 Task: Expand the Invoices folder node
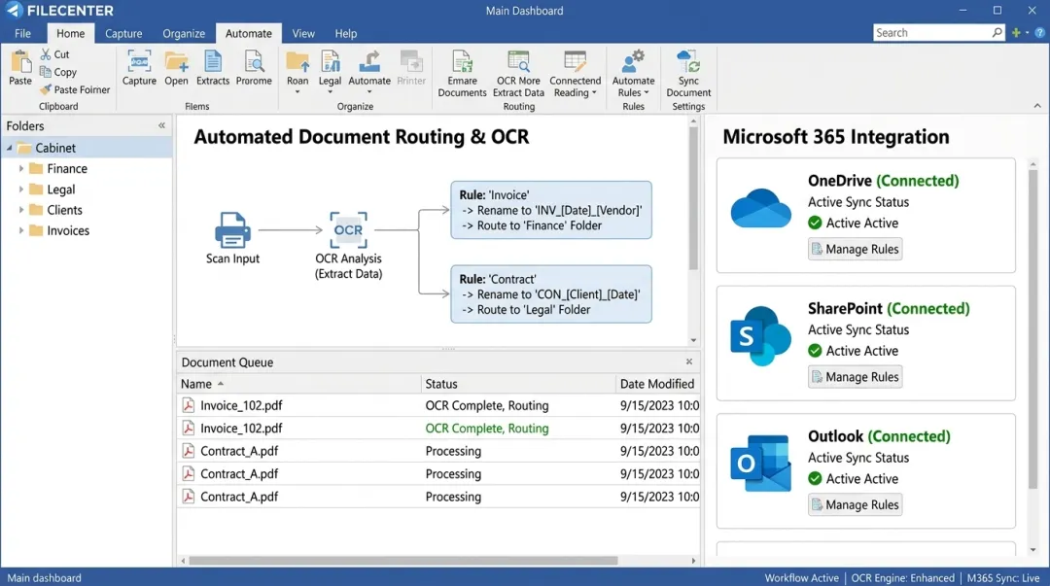click(x=20, y=230)
